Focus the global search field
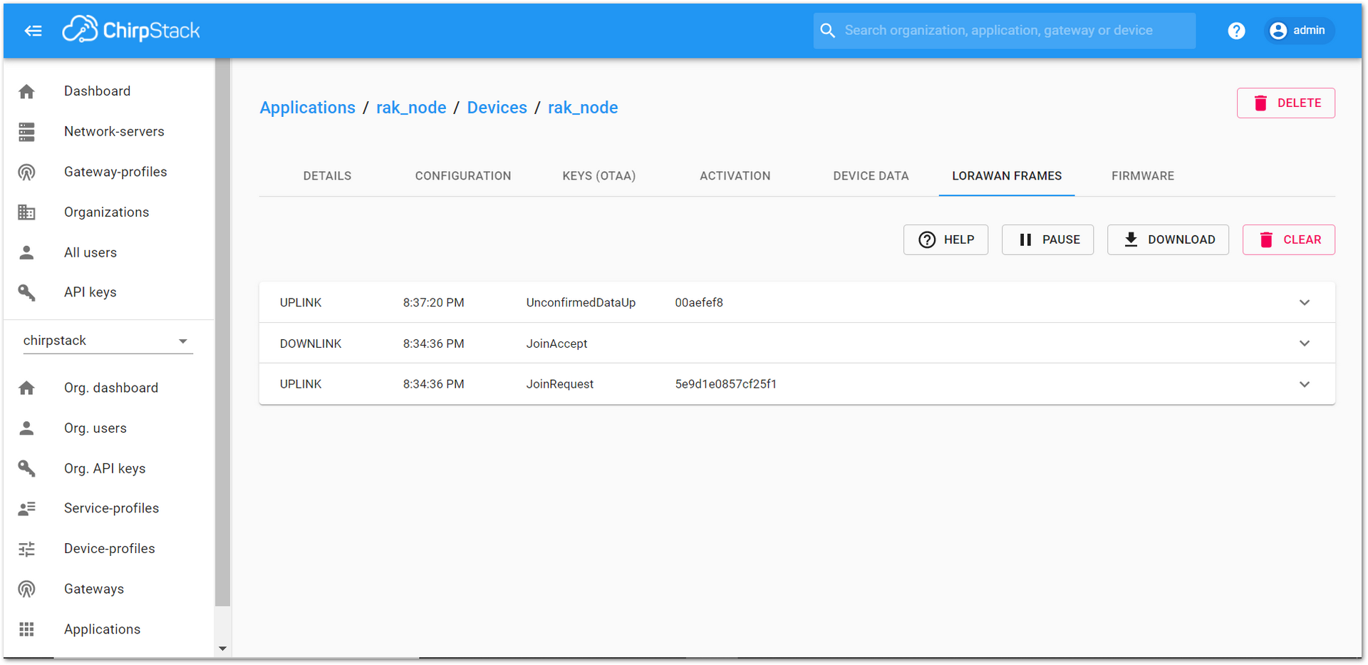The width and height of the screenshot is (1368, 665). [x=1005, y=31]
